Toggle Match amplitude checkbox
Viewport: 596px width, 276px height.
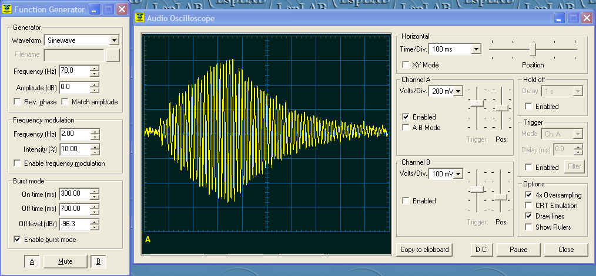click(65, 102)
